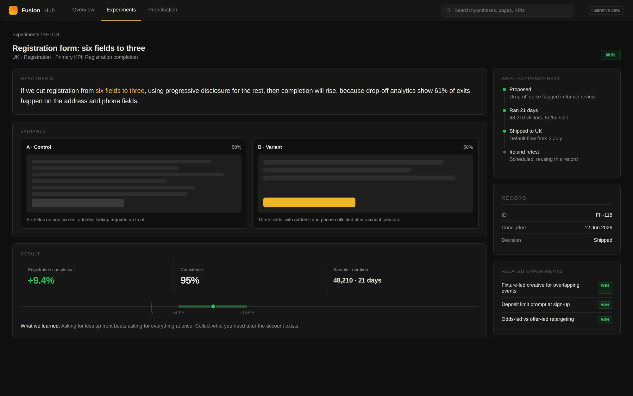Click the orange Fusion Hub logo icon
The image size is (633, 396).
(x=13, y=10)
